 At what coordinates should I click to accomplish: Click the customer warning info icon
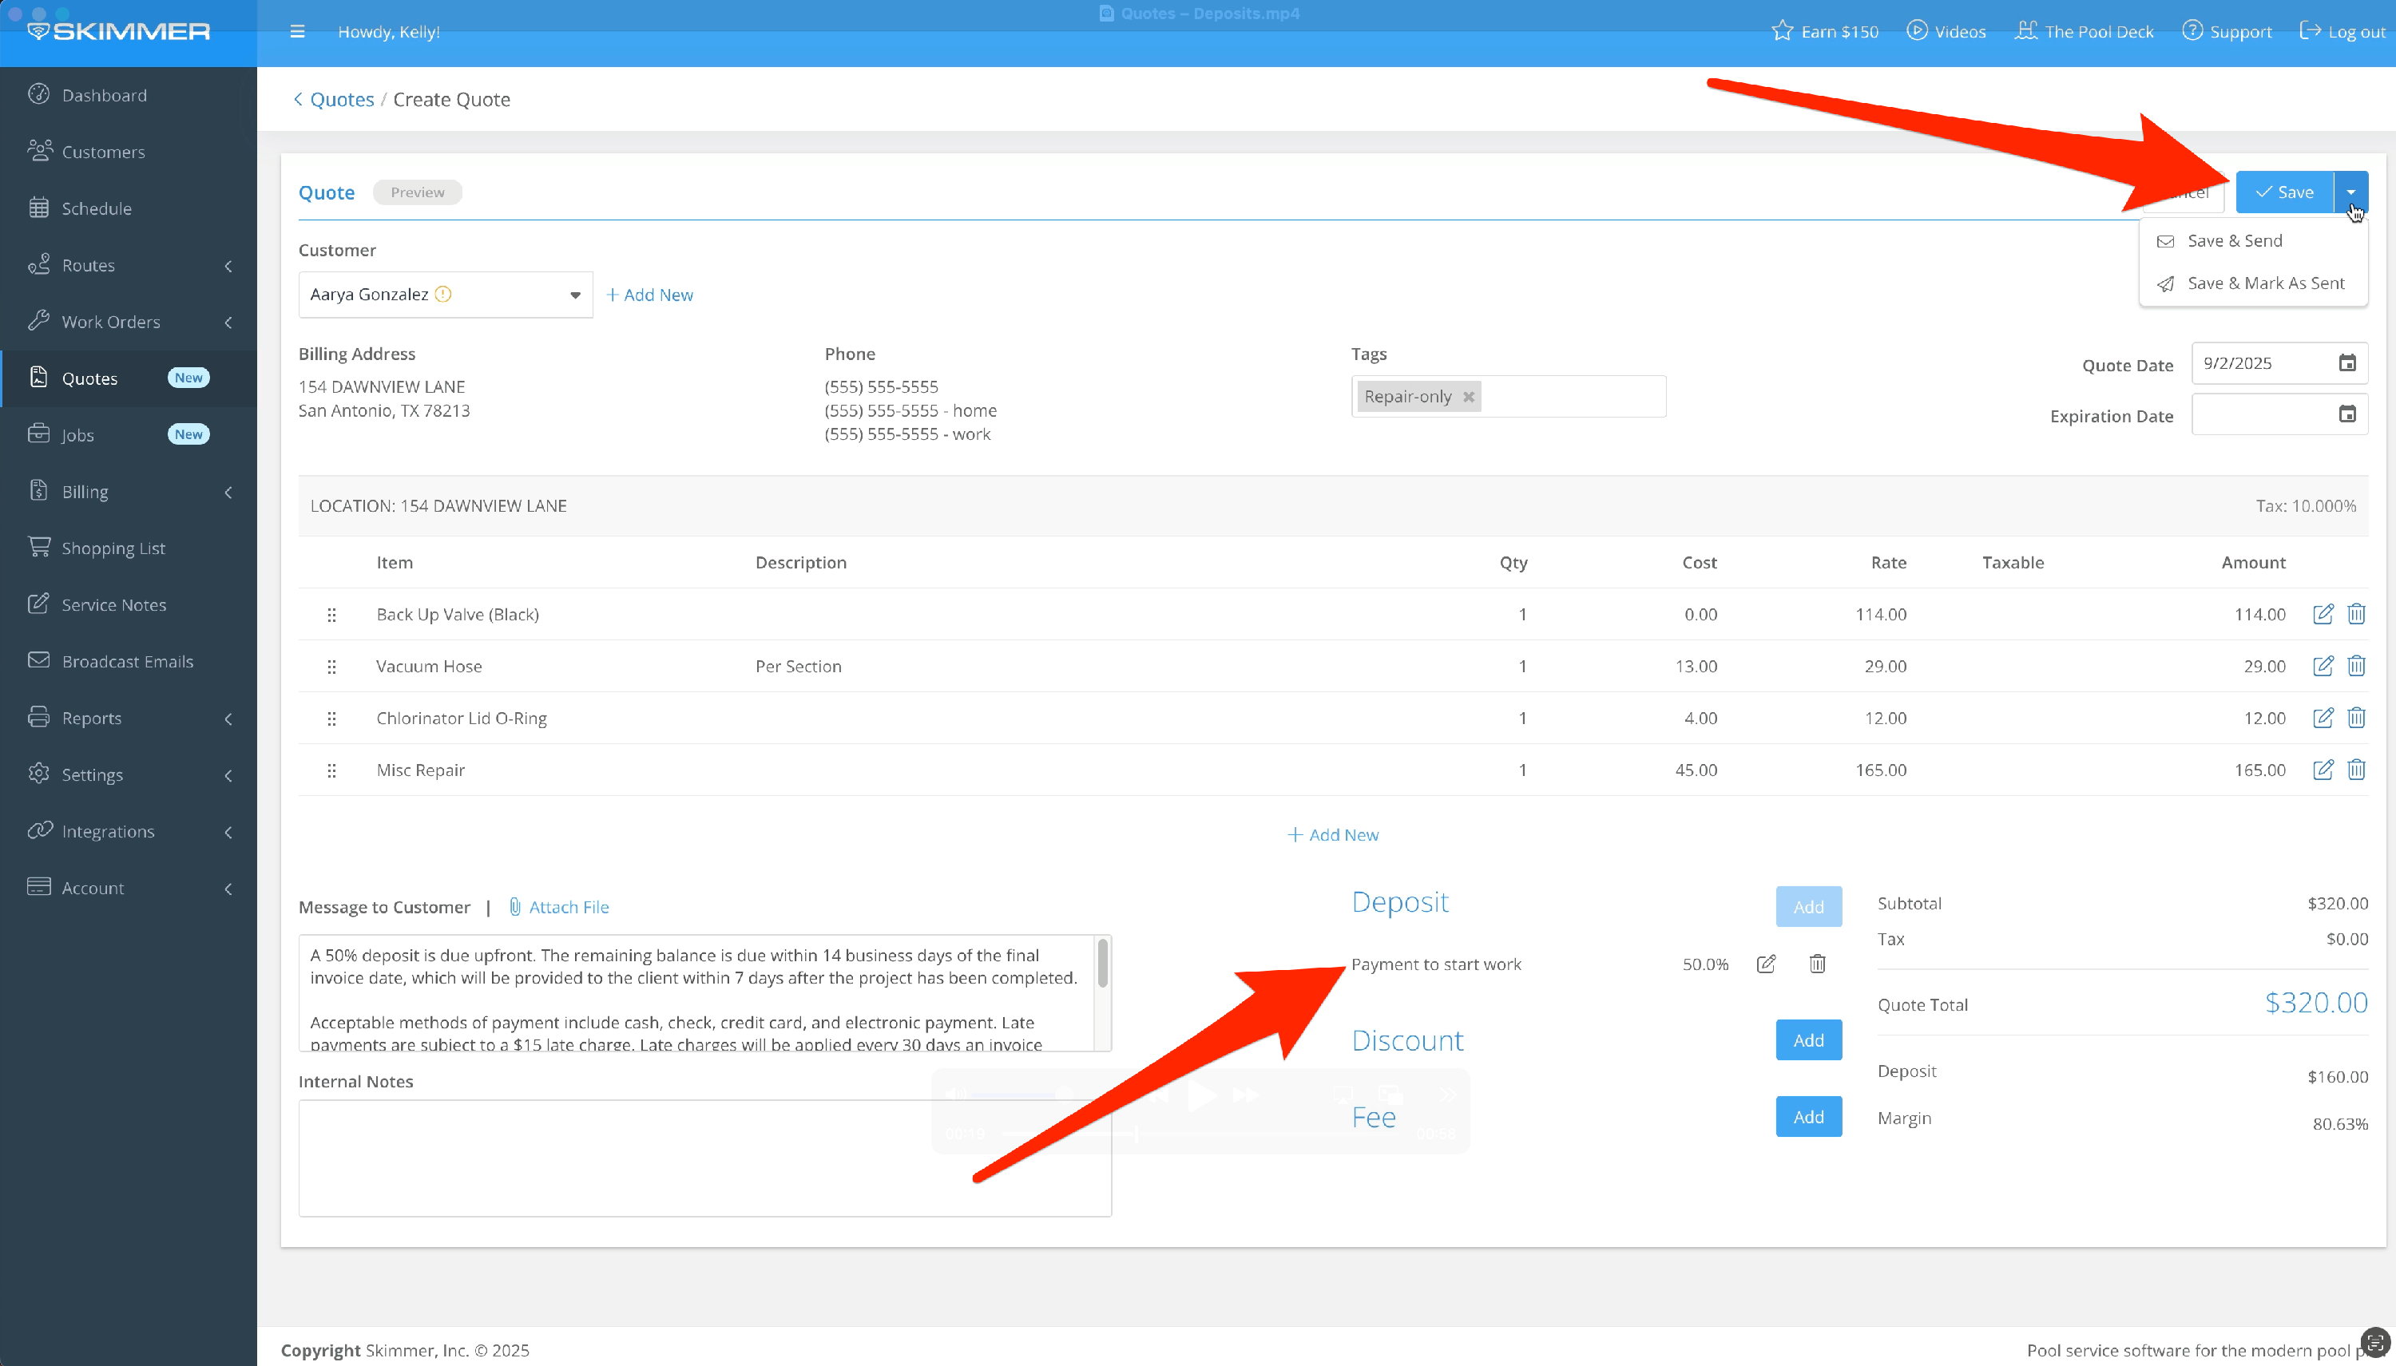(444, 294)
